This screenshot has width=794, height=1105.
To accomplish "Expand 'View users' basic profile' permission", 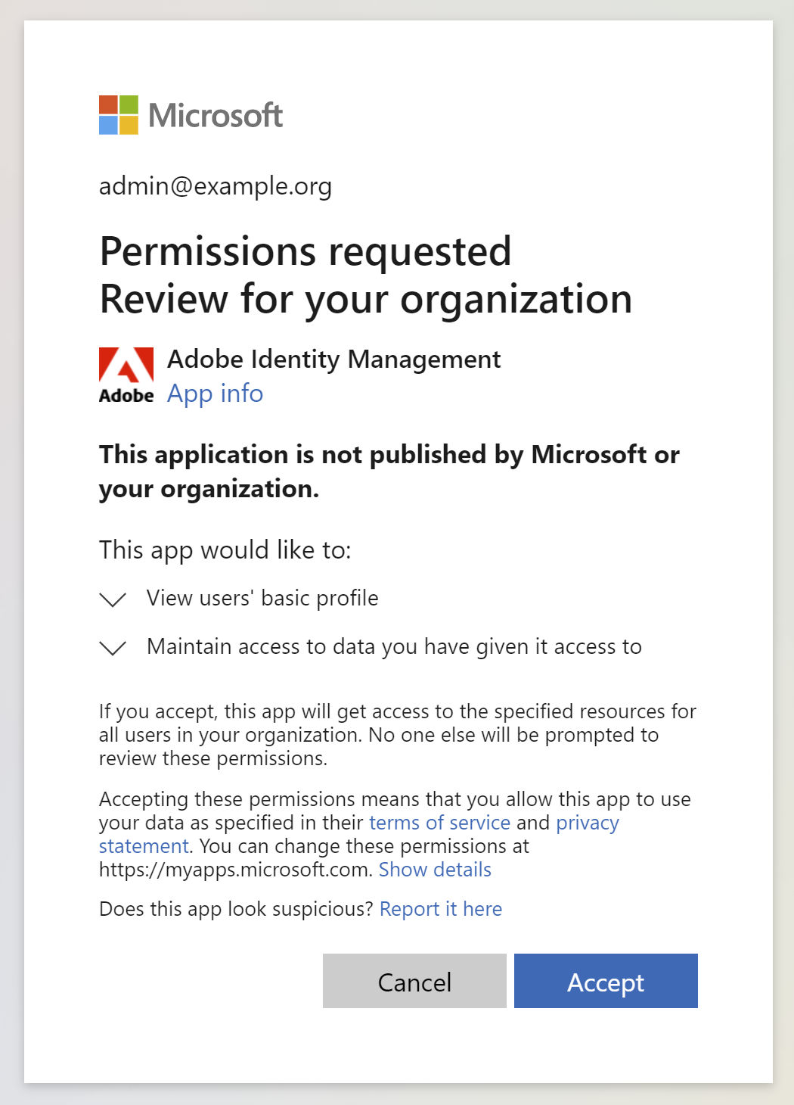I will (x=111, y=599).
